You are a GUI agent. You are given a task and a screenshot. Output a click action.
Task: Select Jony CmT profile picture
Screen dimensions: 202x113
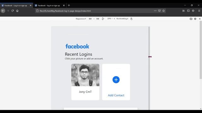pos(85,75)
